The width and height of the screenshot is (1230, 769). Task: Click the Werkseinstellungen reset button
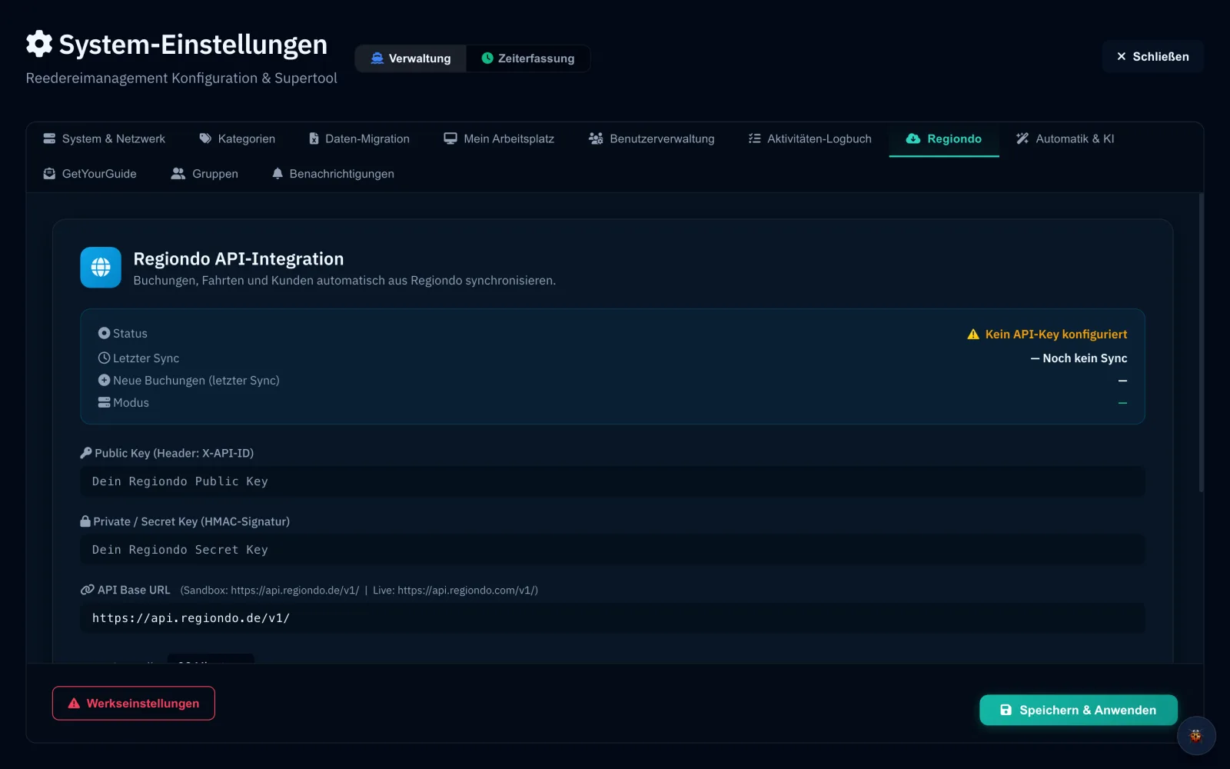click(134, 703)
